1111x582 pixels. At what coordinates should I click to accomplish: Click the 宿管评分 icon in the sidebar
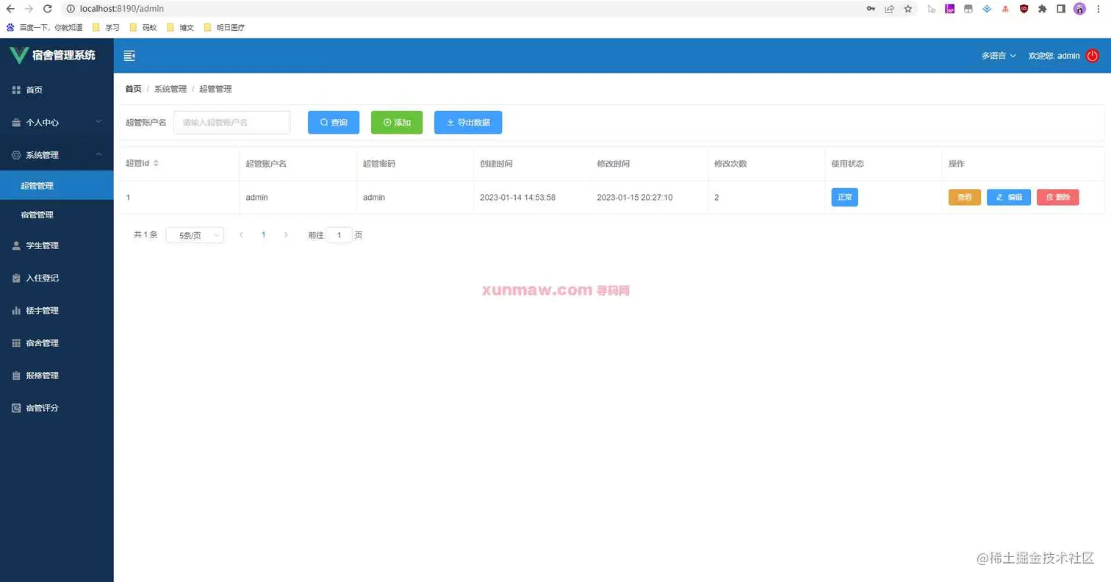[16, 408]
